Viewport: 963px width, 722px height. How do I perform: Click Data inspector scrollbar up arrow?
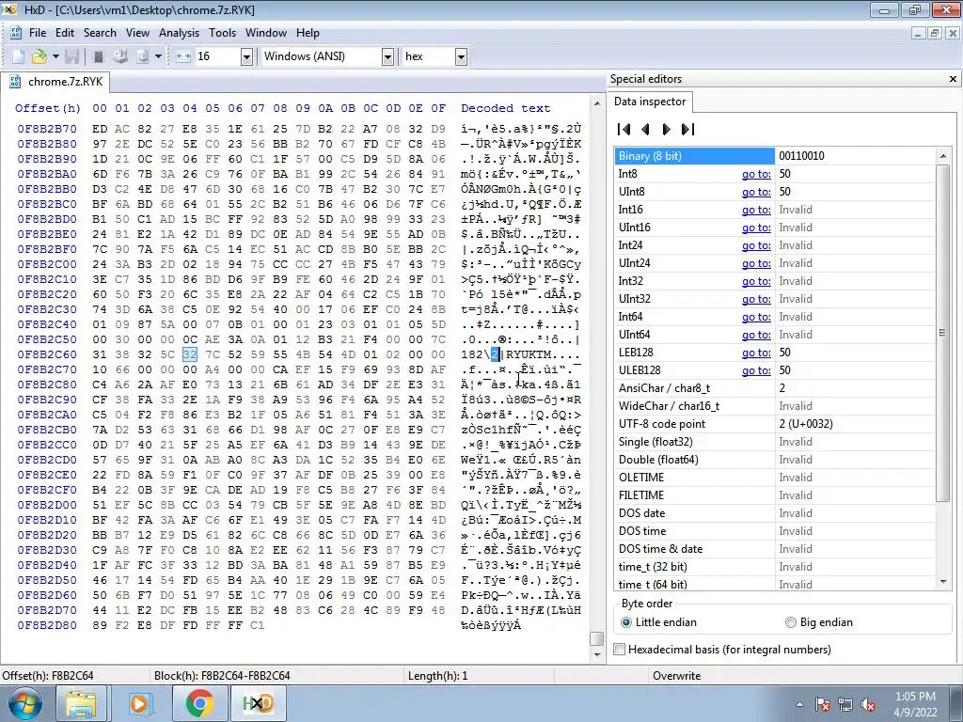(943, 157)
